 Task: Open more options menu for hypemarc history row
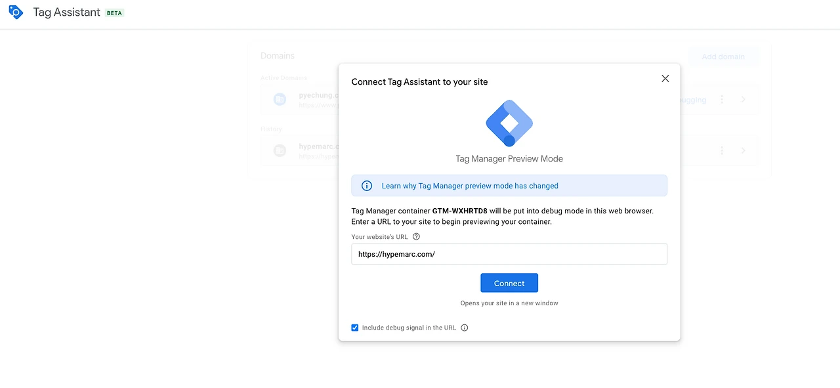tap(722, 150)
